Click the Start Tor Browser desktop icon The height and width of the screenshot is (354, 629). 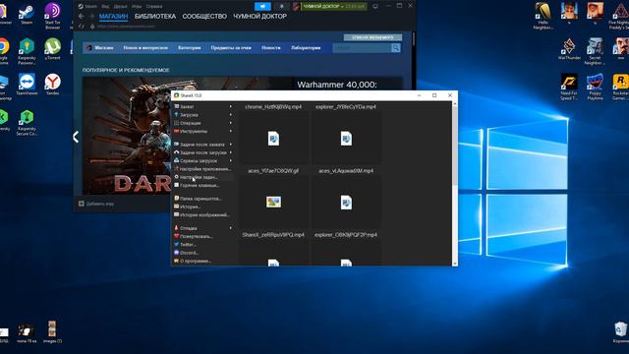tap(52, 15)
